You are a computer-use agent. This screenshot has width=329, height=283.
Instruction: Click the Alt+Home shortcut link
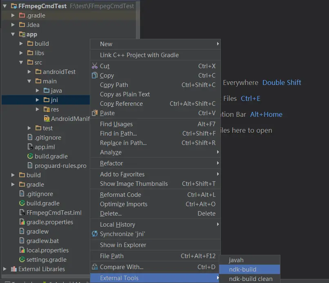[266, 114]
